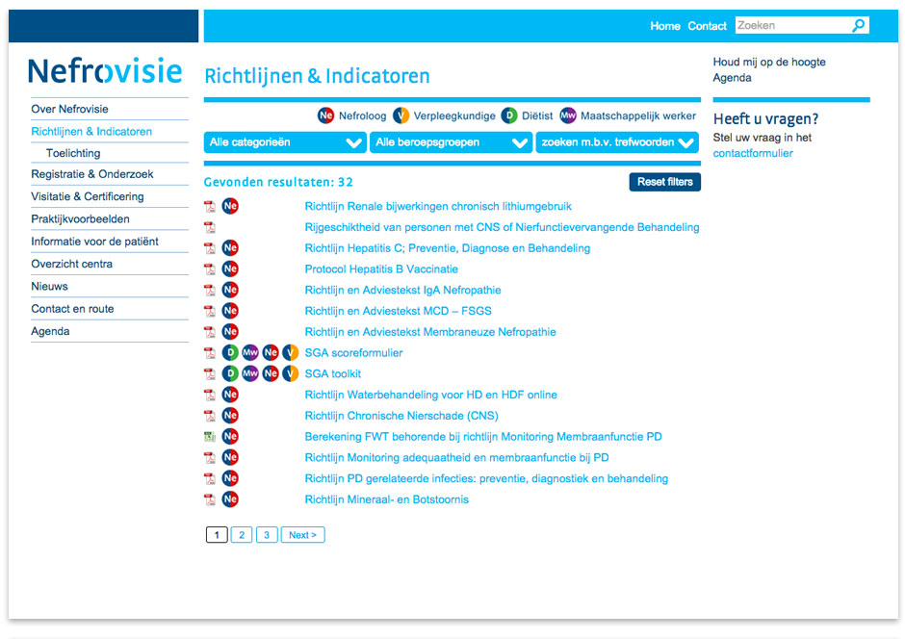Click the Nefrovisie logo
This screenshot has width=905, height=639.
pos(105,70)
